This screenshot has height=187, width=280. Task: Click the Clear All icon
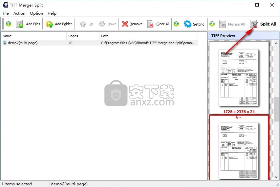[150, 24]
